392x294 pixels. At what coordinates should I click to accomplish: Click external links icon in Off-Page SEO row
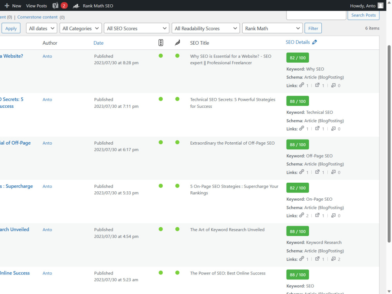pos(317,172)
